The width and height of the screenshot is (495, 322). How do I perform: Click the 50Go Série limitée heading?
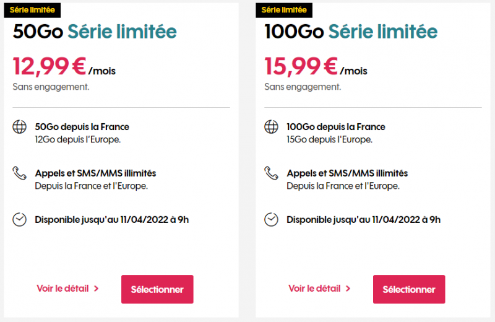pos(95,32)
